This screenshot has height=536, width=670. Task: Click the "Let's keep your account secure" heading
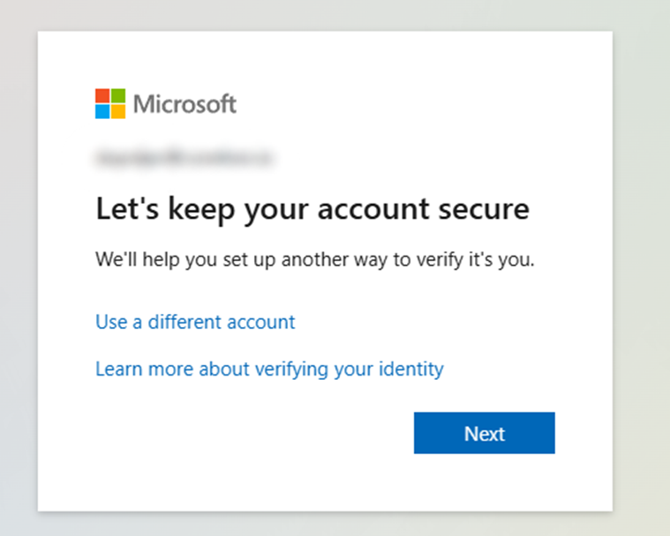point(312,210)
